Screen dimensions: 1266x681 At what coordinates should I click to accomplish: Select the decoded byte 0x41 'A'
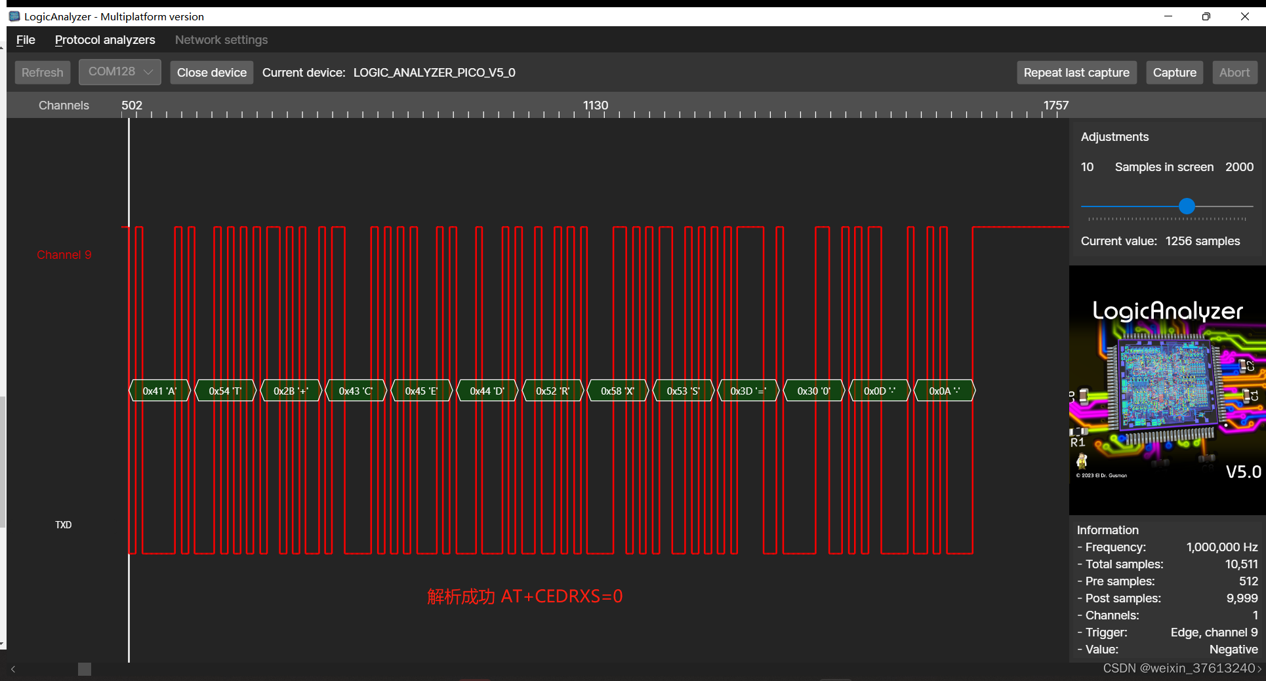(x=160, y=391)
